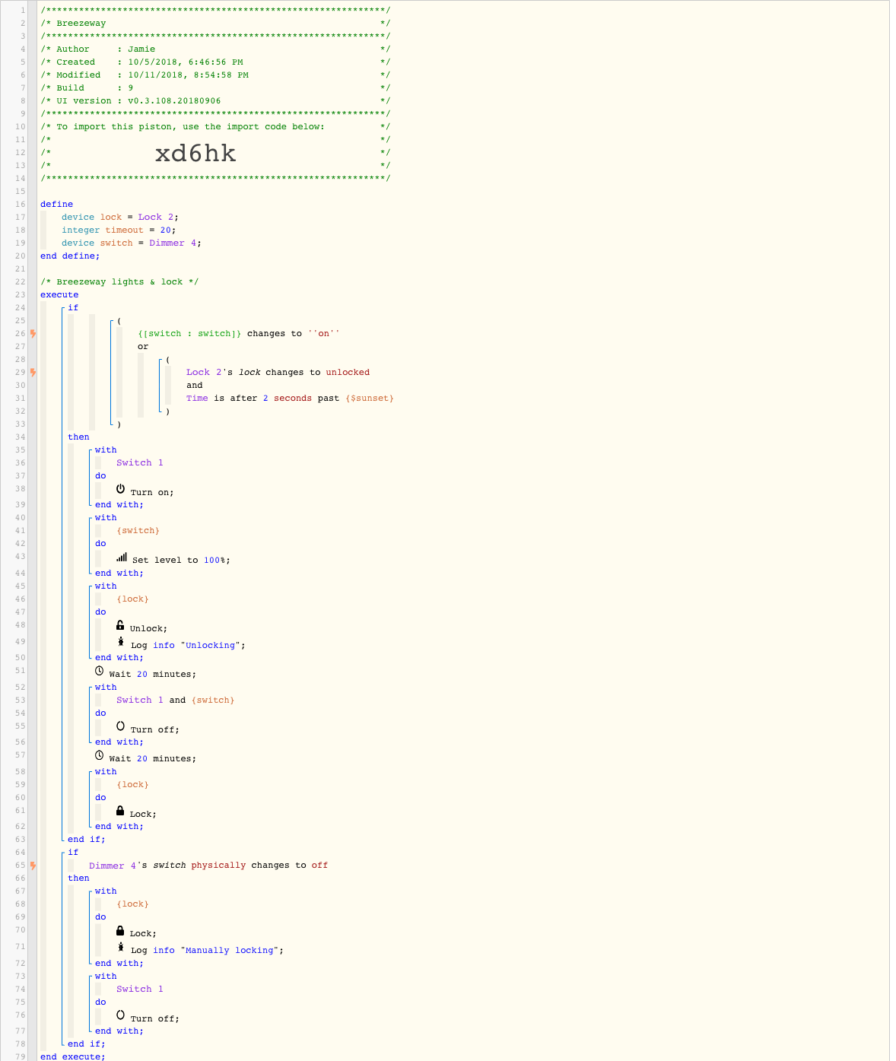
Task: Click the 'end execute;' statement
Action: coord(73,1056)
